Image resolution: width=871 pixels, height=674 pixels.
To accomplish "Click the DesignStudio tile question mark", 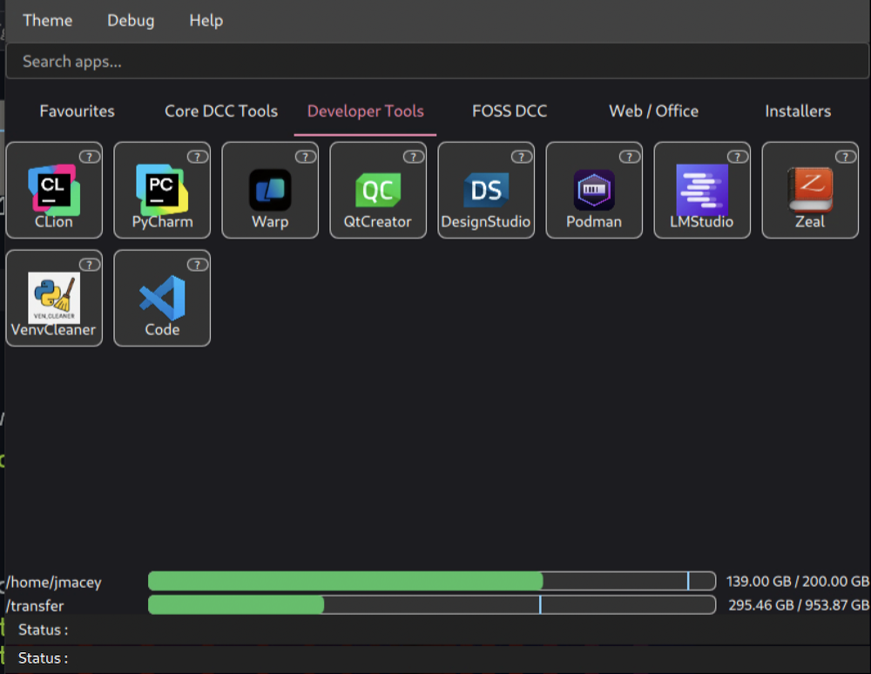I will point(521,157).
